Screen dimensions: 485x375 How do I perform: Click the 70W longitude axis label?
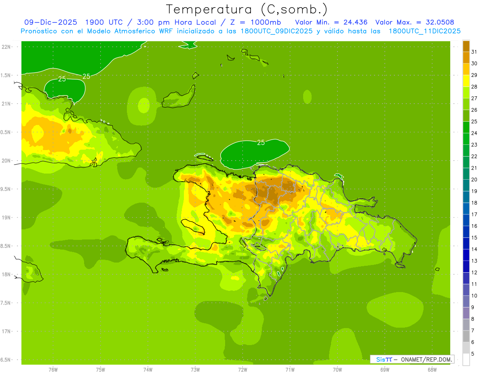tap(337, 370)
